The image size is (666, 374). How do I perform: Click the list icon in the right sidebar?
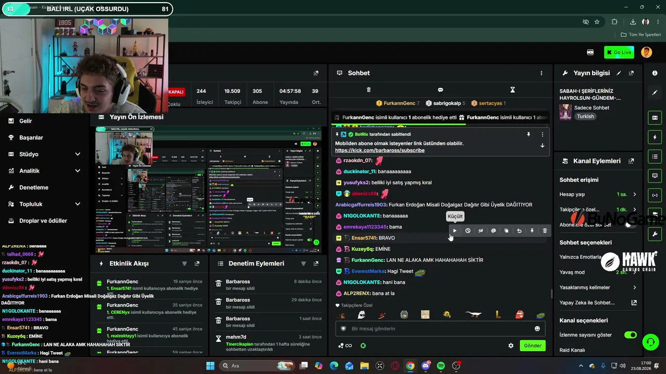click(655, 156)
